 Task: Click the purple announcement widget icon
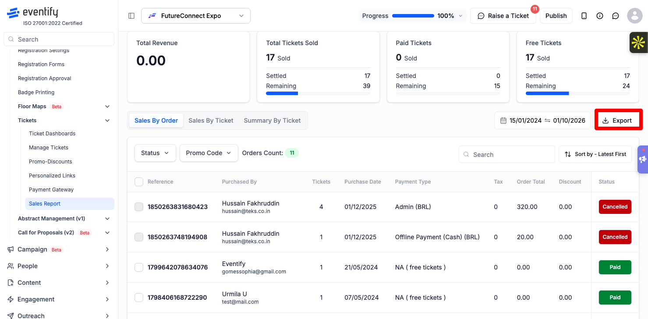pos(643,159)
